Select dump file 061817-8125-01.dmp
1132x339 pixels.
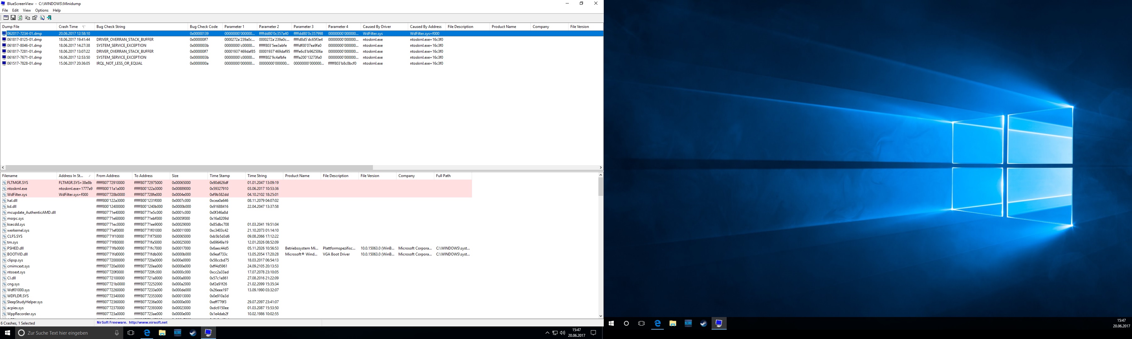click(24, 40)
